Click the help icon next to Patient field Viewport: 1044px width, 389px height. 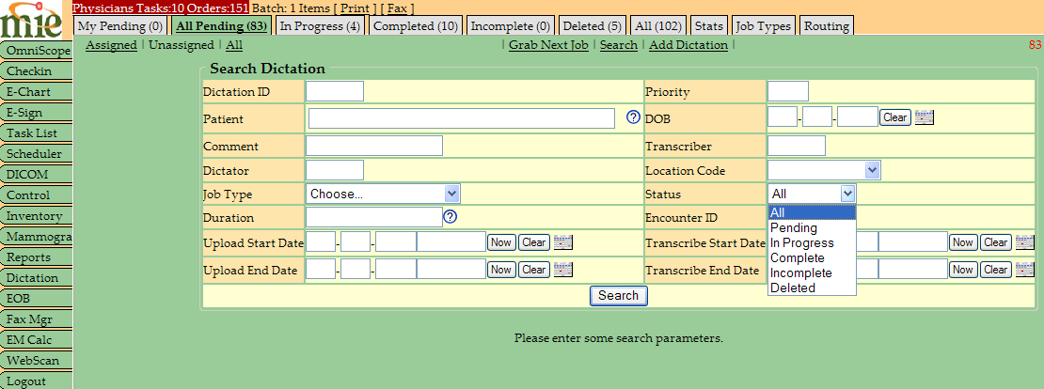633,117
